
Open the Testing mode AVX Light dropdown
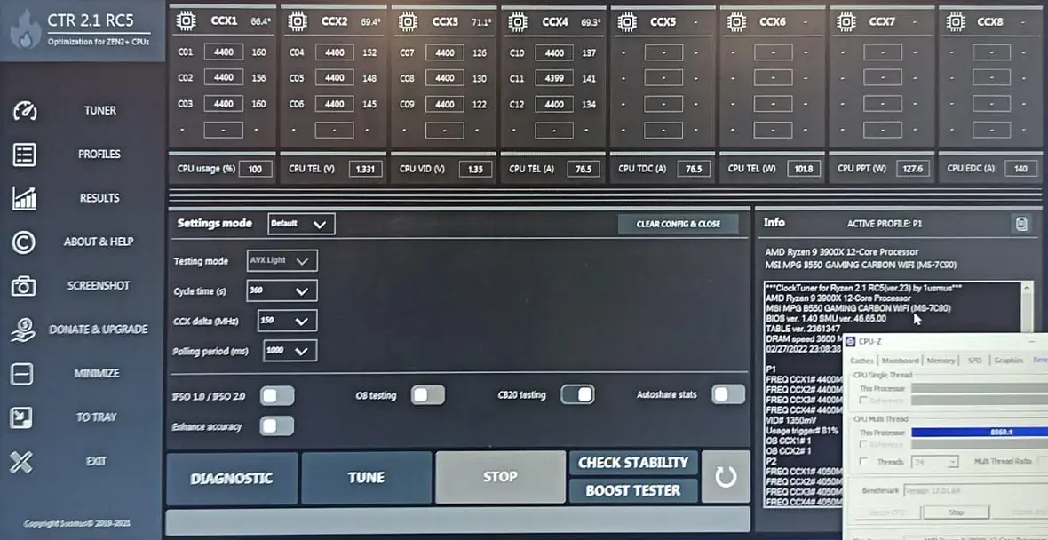point(282,260)
